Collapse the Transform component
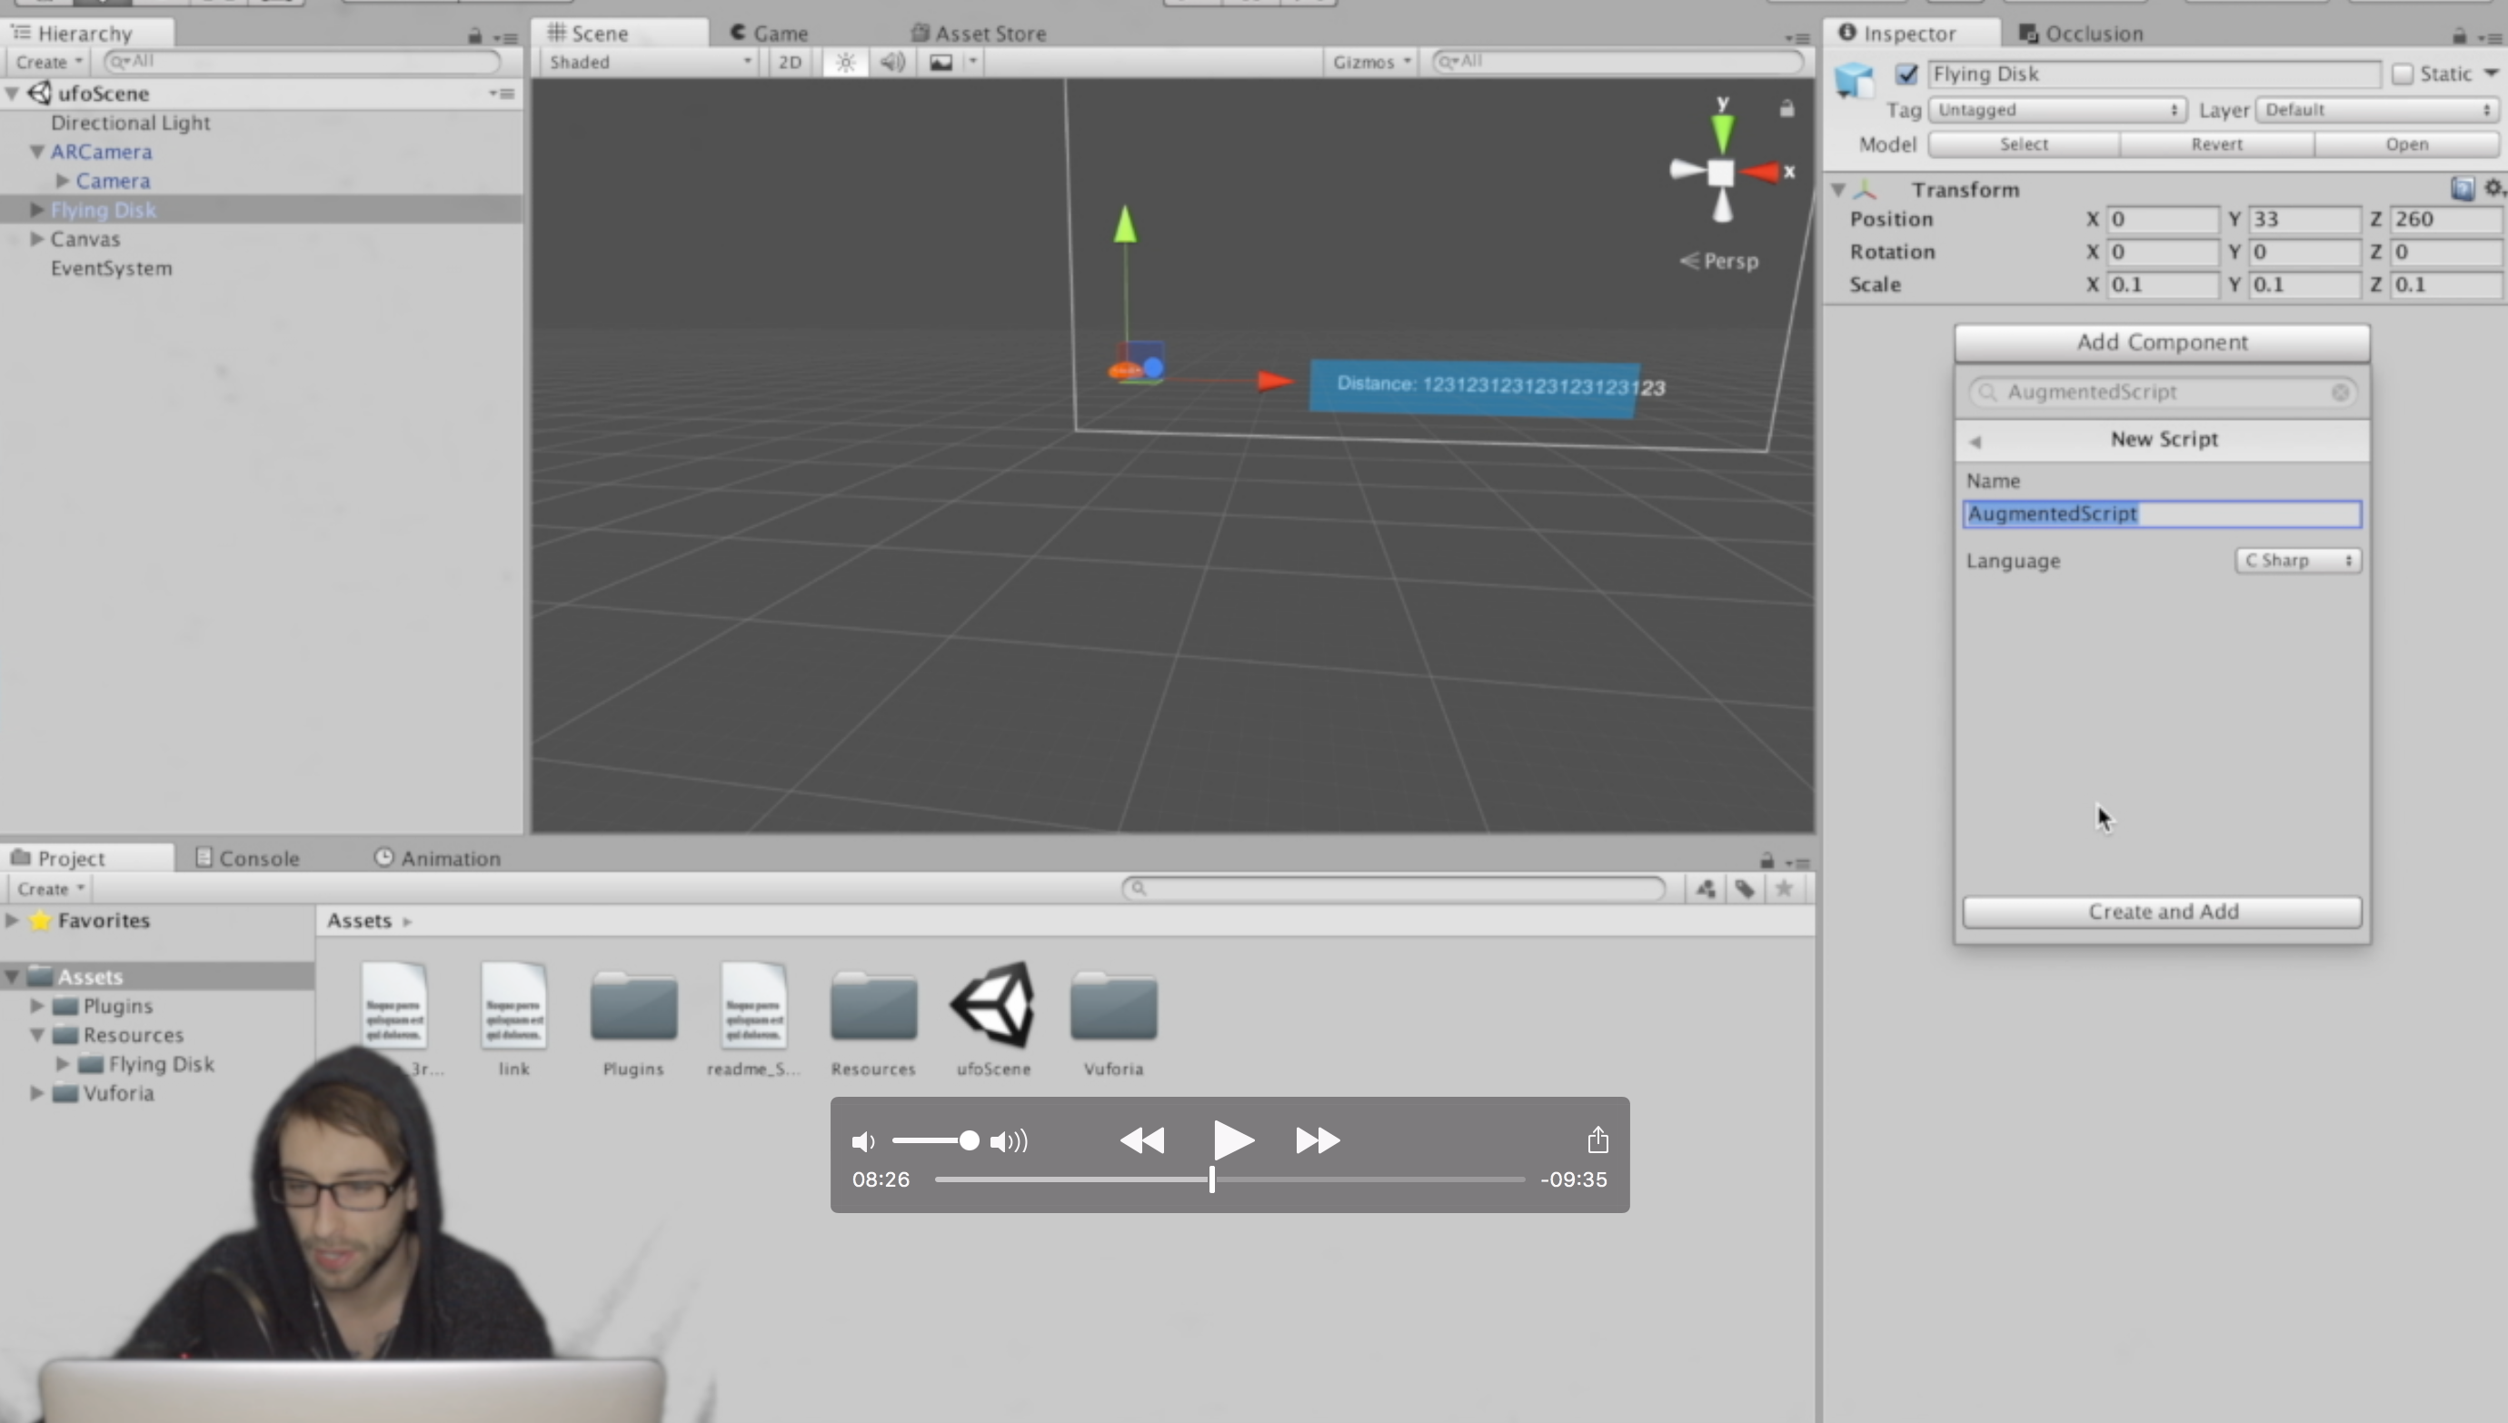The width and height of the screenshot is (2508, 1423). (1838, 190)
